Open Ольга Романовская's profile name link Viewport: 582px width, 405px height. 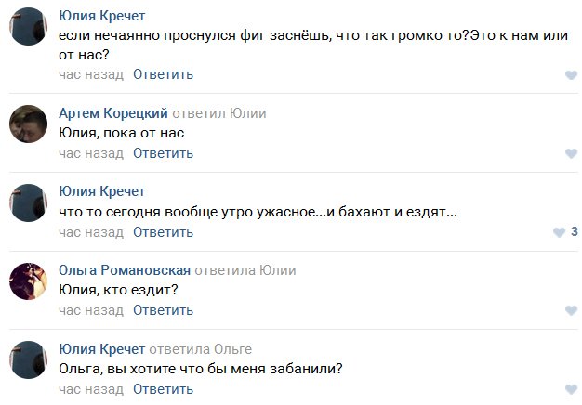click(124, 270)
